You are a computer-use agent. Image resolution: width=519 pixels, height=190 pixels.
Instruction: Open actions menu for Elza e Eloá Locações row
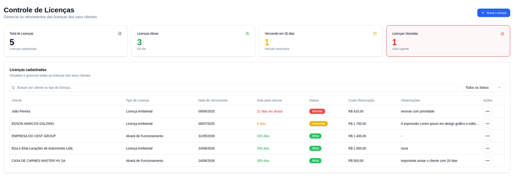(487, 148)
